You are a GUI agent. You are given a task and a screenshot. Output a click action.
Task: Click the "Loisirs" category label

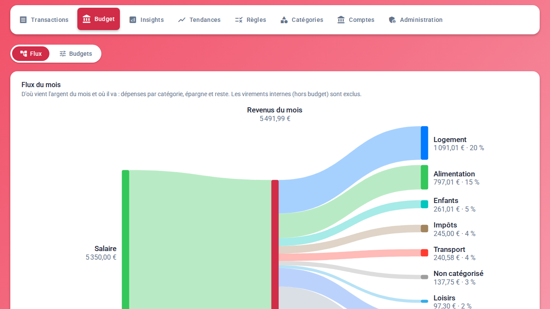tap(444, 298)
